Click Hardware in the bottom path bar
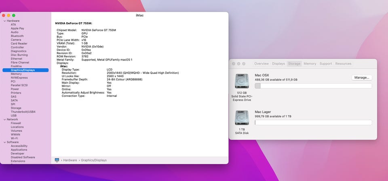The image size is (388, 181). (70, 160)
